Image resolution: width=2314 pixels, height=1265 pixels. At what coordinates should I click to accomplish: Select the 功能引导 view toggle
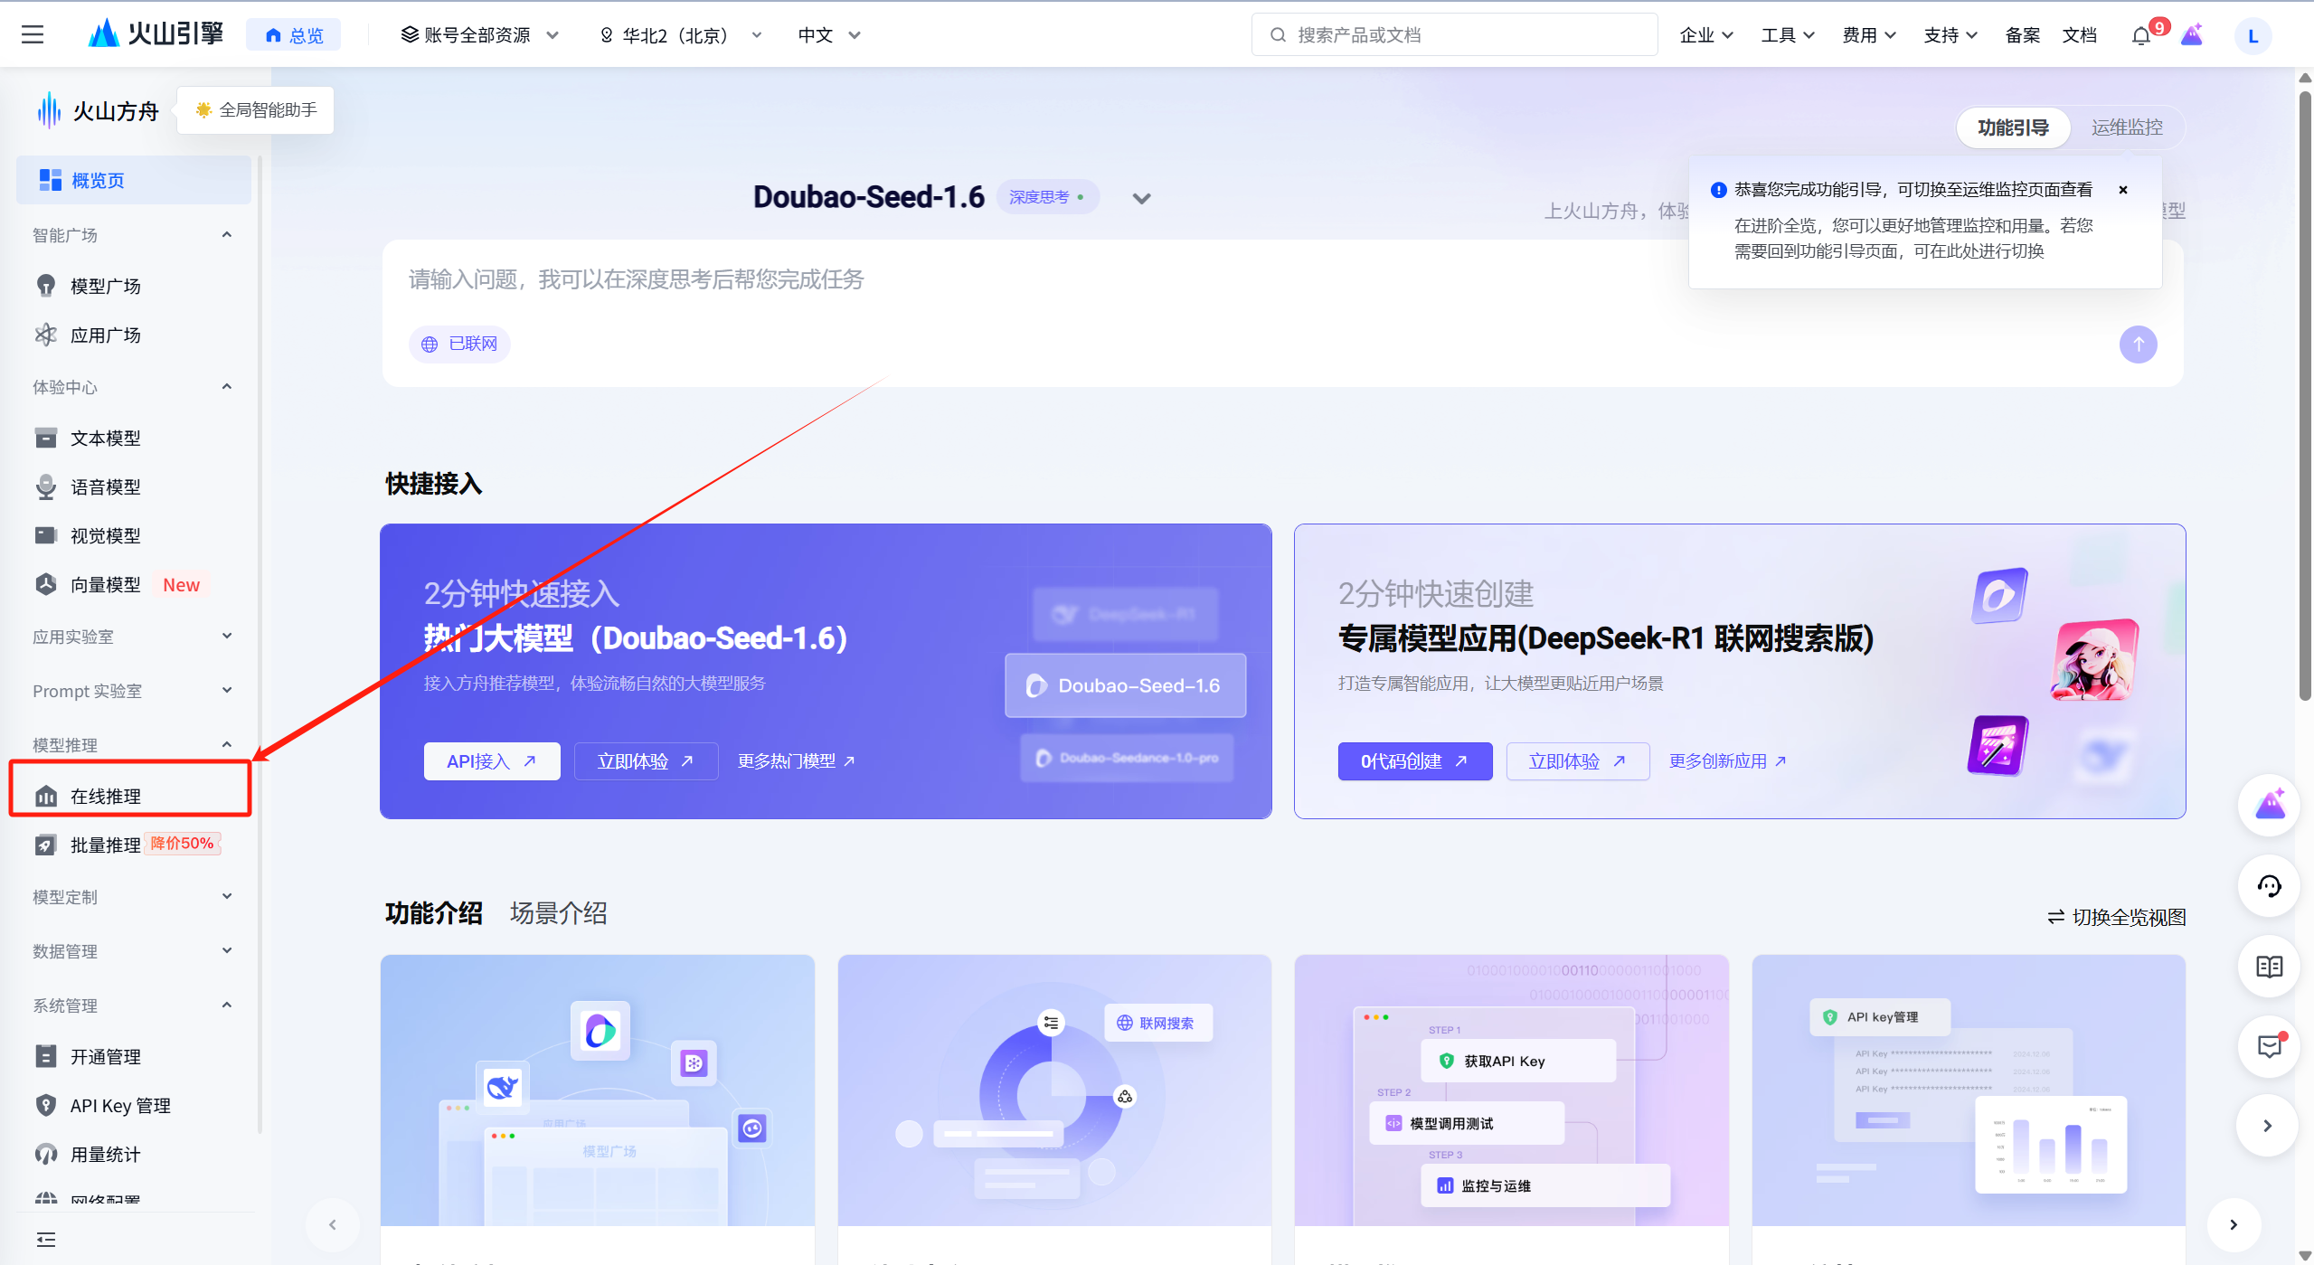click(2013, 127)
